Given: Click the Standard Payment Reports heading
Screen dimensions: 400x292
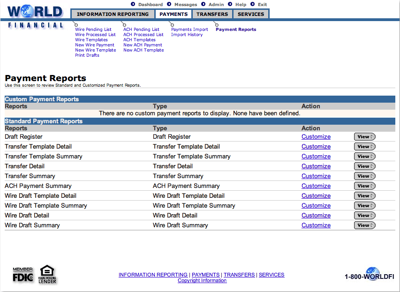Looking at the screenshot, I should [x=44, y=121].
